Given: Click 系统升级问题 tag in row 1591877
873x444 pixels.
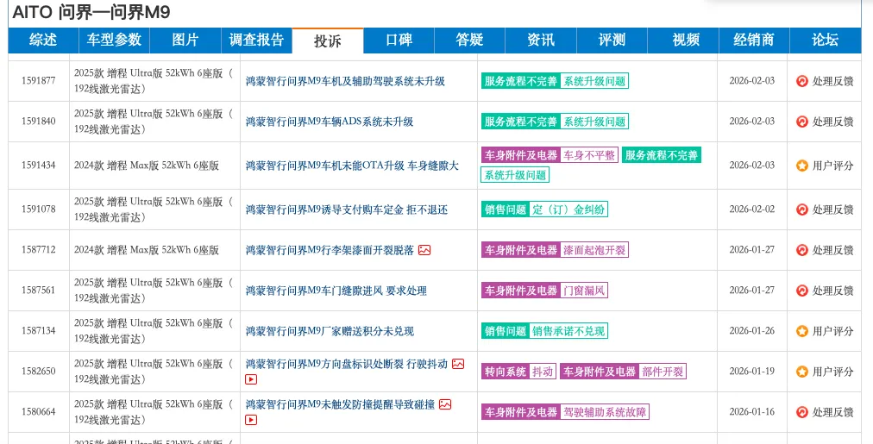Looking at the screenshot, I should coord(594,81).
